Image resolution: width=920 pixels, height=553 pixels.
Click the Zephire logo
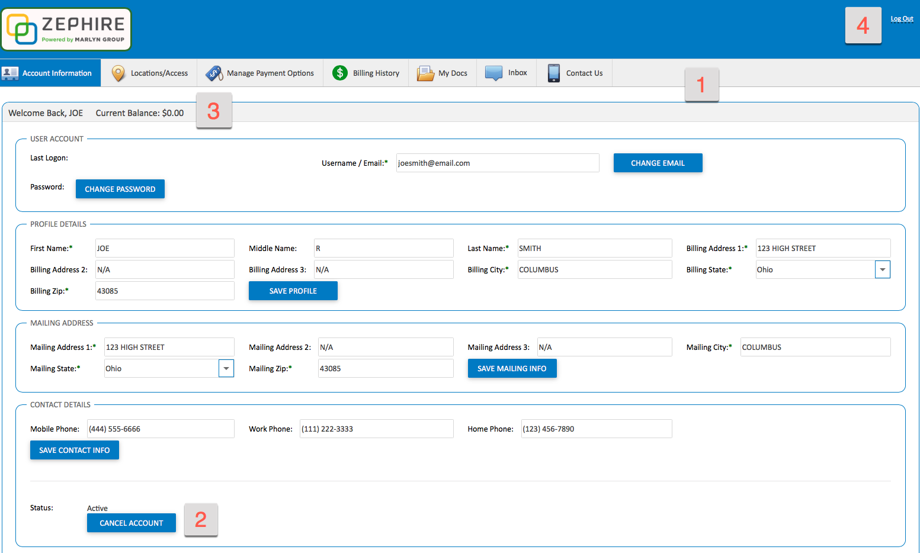point(66,29)
